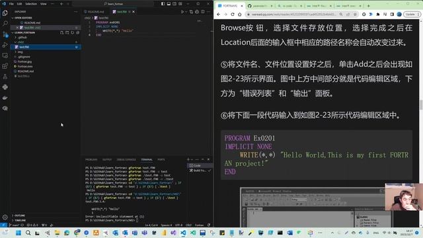This screenshot has height=238, width=423.
Task: Click Chrome home button
Action: (239, 15)
